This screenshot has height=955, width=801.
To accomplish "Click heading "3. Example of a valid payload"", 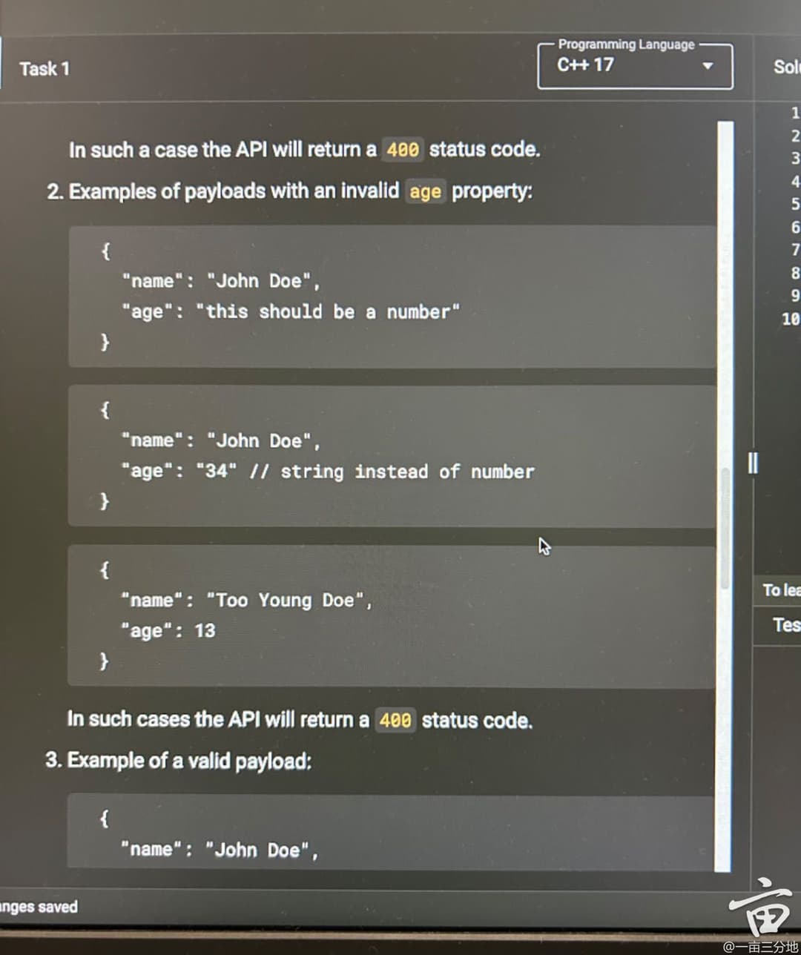I will (x=179, y=761).
